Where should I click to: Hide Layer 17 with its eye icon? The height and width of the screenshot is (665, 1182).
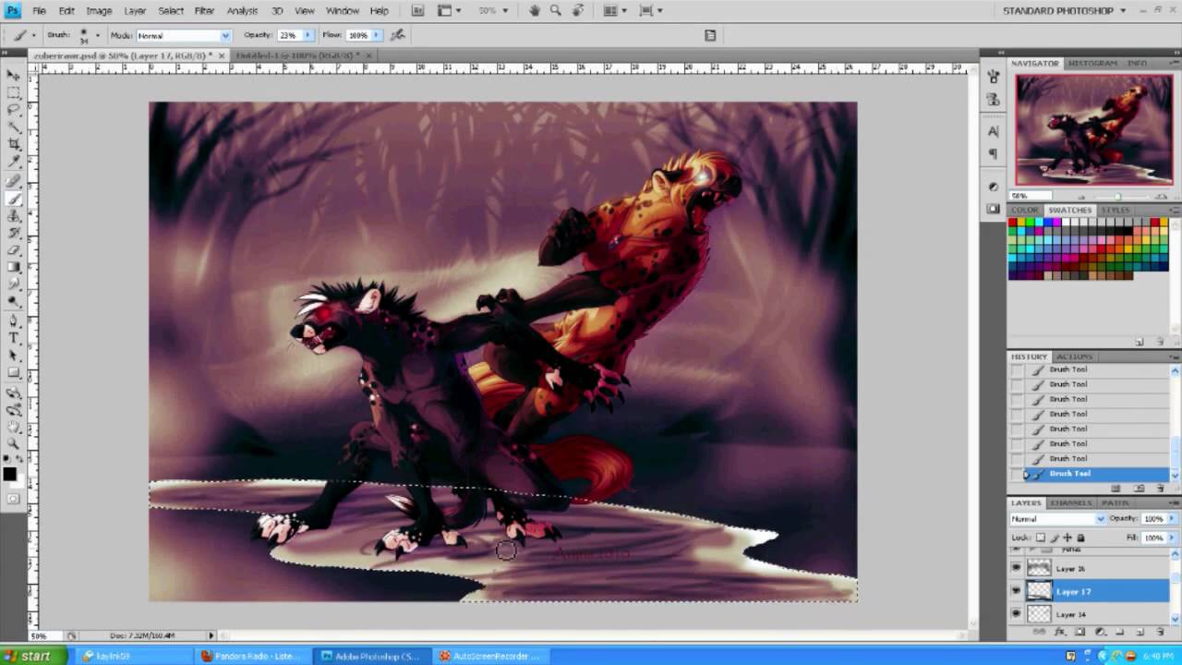click(1017, 590)
